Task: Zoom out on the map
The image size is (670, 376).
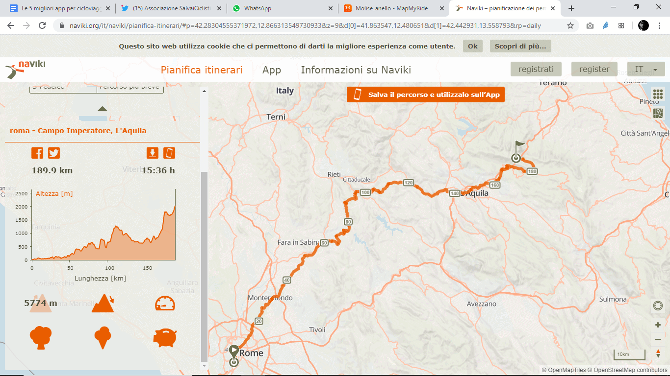Action: (x=658, y=339)
